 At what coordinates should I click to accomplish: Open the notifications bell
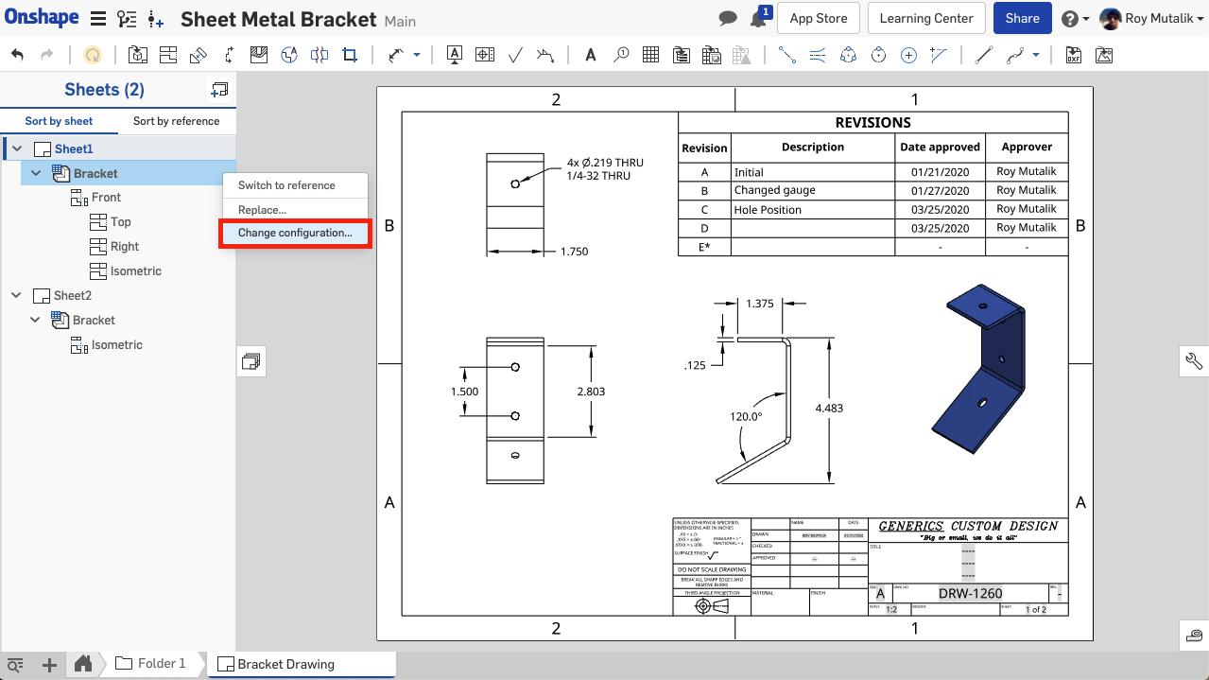(757, 19)
